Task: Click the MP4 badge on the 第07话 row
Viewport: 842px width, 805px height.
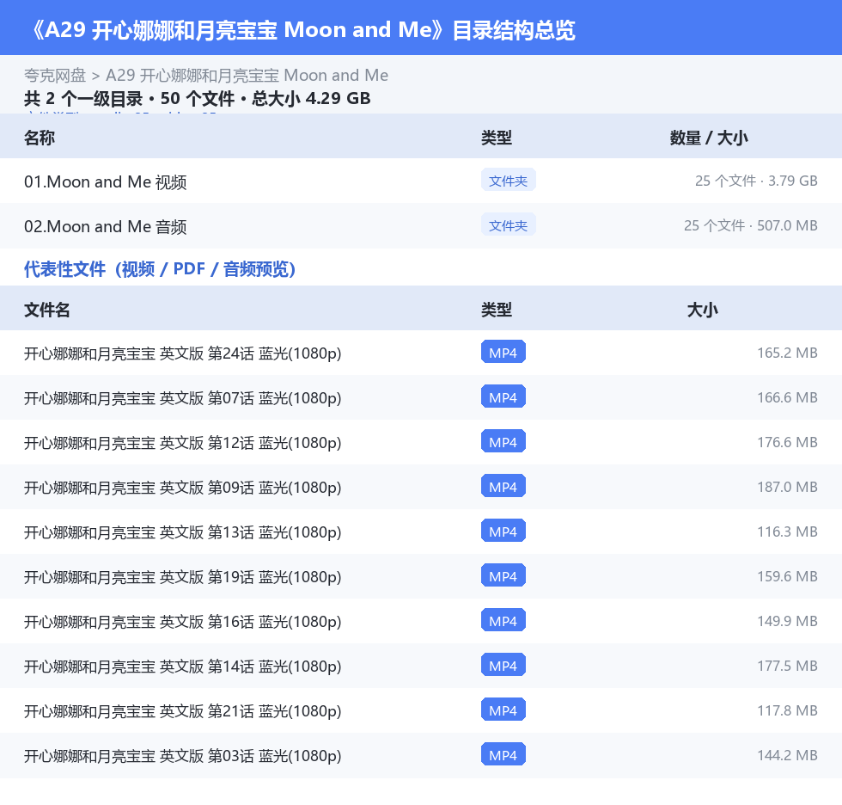Action: pyautogui.click(x=503, y=397)
